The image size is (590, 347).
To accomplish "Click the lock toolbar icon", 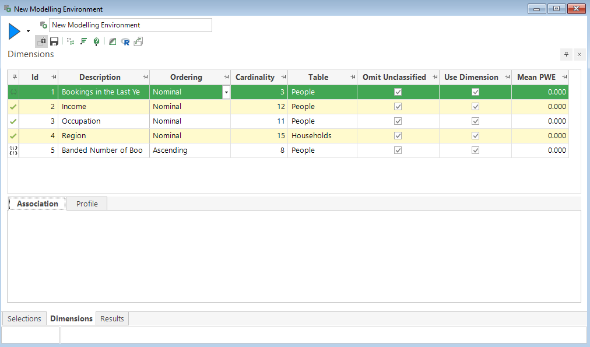I will [41, 41].
